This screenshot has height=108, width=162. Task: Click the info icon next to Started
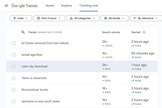[144, 32]
